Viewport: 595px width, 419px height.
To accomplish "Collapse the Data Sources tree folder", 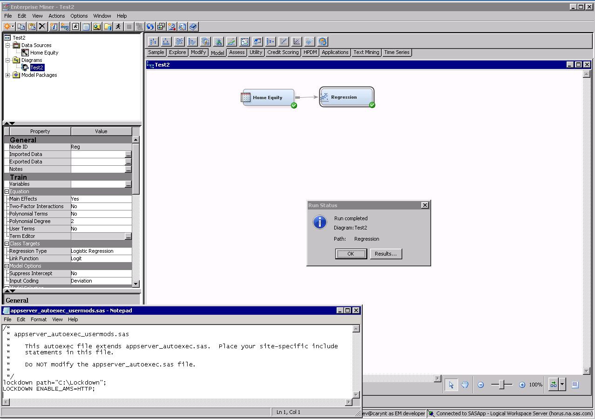I will [8, 45].
